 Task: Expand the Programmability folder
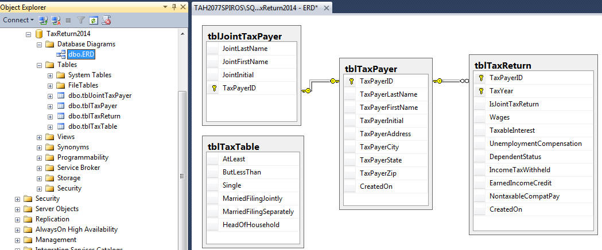(x=39, y=158)
